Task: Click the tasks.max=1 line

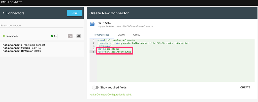Action: 105,46
